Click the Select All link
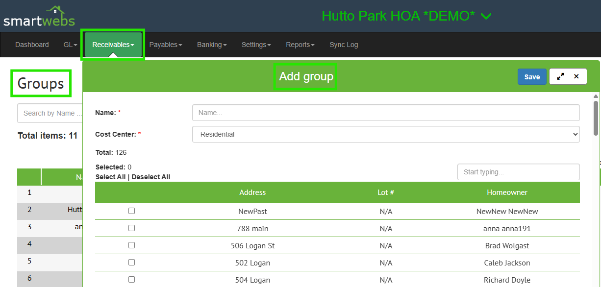This screenshot has height=287, width=601. point(110,177)
